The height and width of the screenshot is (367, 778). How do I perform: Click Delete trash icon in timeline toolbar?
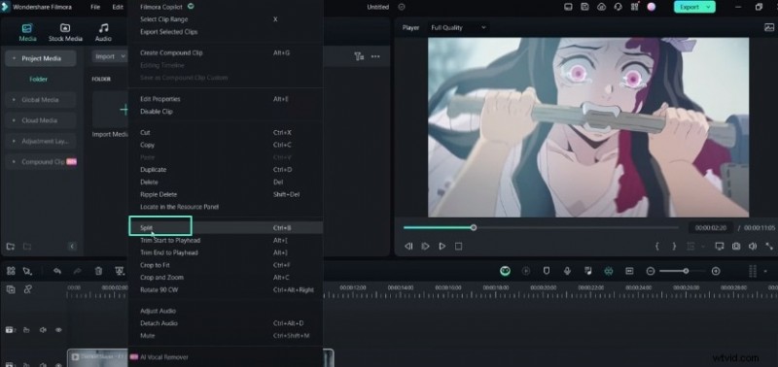tap(98, 271)
